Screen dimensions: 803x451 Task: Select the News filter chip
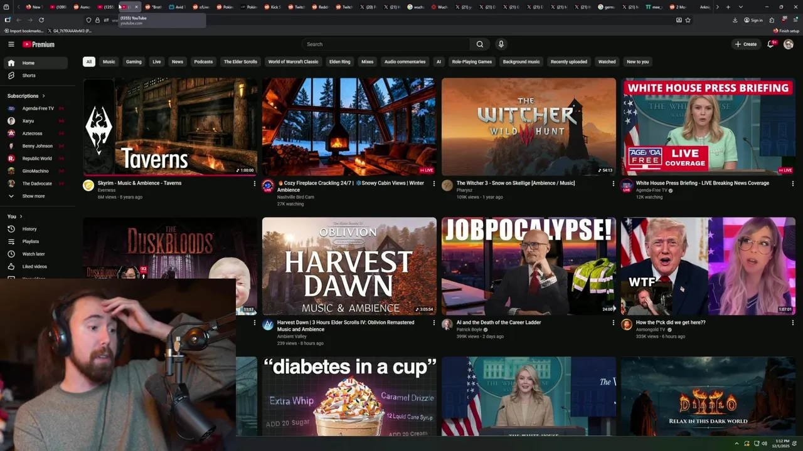[x=178, y=61]
